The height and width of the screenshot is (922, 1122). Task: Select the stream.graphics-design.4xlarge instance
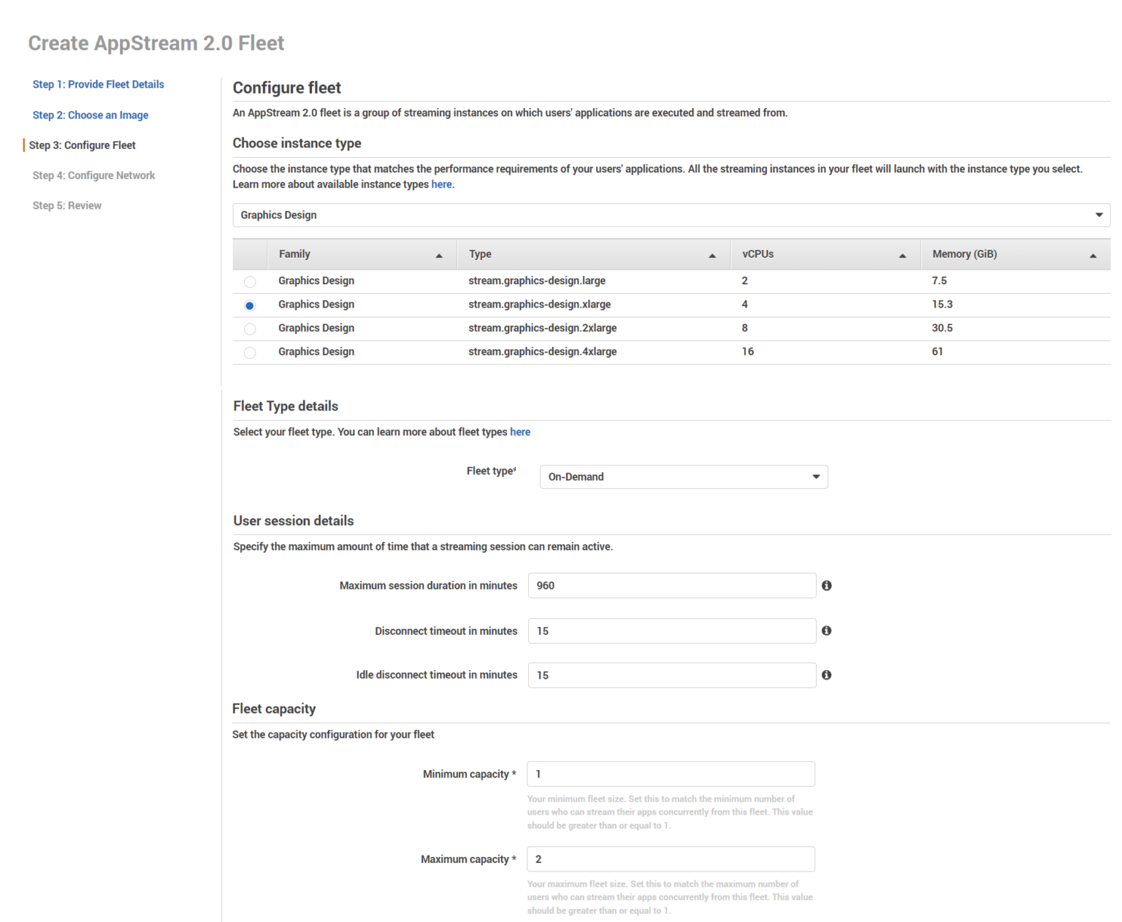250,352
